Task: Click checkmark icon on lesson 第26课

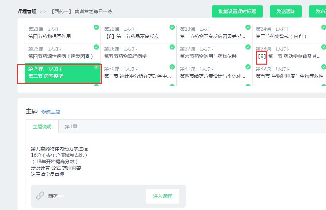Action: 172,47
